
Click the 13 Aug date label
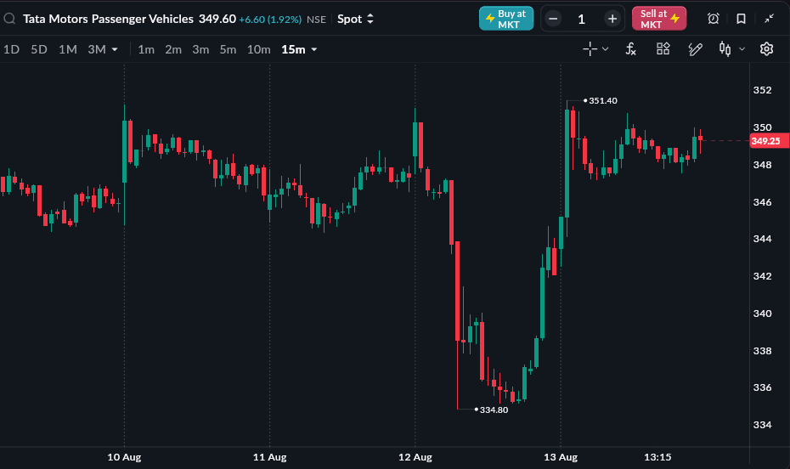click(x=561, y=457)
